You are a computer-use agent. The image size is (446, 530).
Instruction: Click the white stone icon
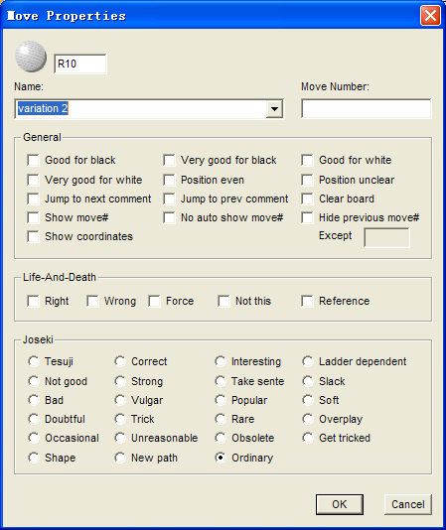pos(31,57)
